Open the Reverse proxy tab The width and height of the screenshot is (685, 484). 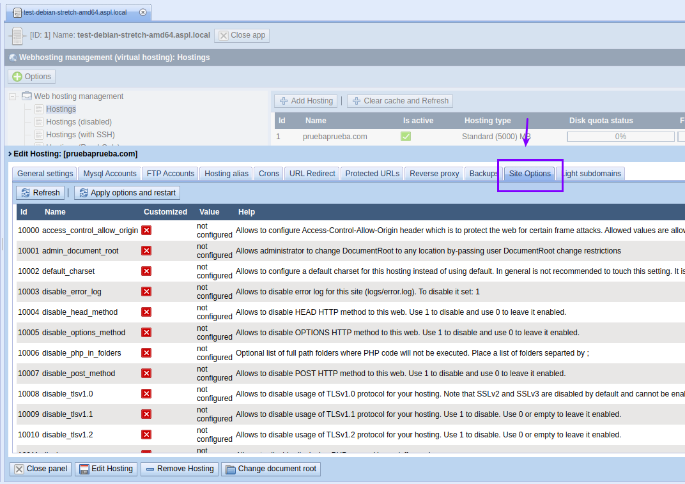pyautogui.click(x=435, y=174)
